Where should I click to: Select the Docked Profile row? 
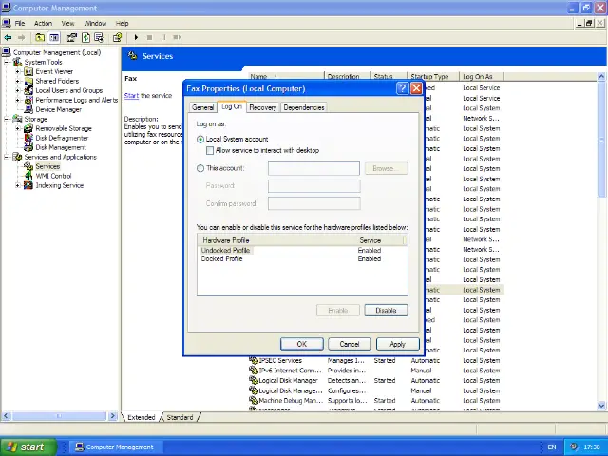pos(302,258)
